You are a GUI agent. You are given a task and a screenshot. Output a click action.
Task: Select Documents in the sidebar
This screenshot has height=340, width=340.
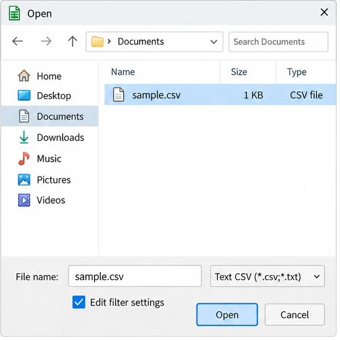tap(50, 116)
